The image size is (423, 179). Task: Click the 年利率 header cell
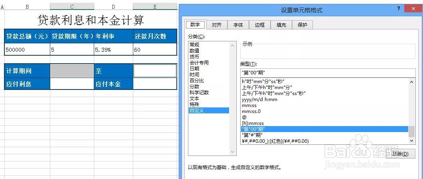point(113,36)
